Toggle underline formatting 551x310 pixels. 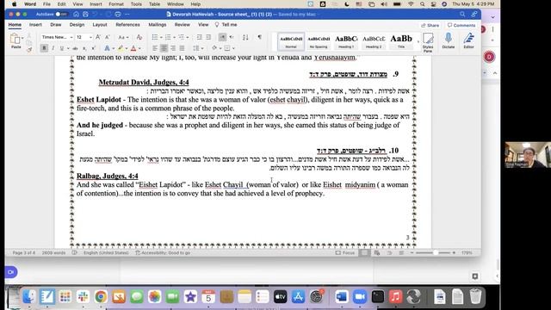[x=61, y=48]
